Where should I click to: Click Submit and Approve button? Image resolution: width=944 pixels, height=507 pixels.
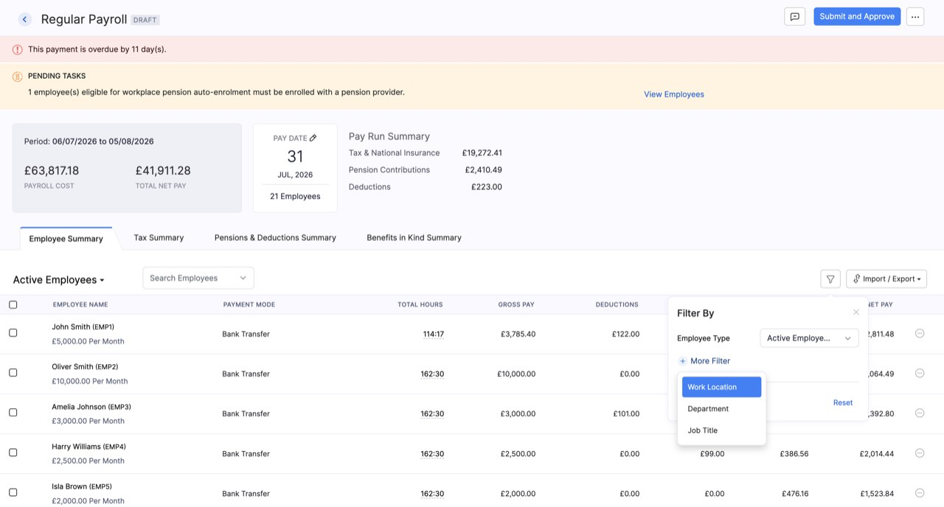[x=857, y=17]
